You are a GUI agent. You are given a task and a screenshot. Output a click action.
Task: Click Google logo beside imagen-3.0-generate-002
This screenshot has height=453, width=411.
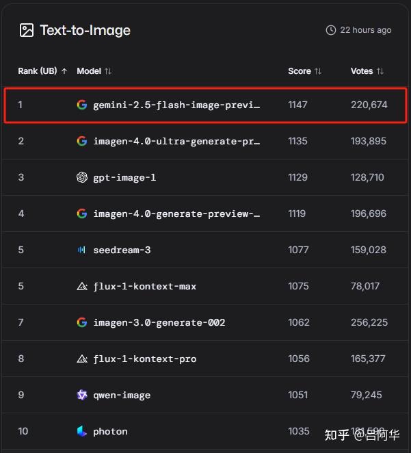(82, 322)
